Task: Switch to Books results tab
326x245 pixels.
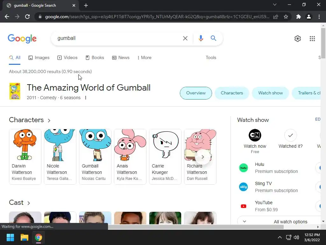Action: click(95, 57)
